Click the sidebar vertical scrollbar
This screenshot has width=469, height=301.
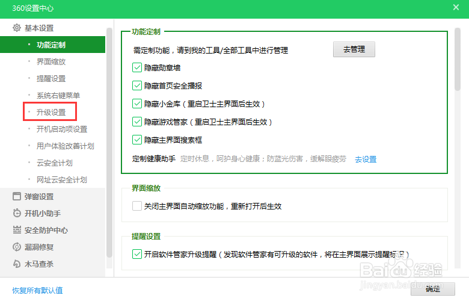tap(109, 143)
